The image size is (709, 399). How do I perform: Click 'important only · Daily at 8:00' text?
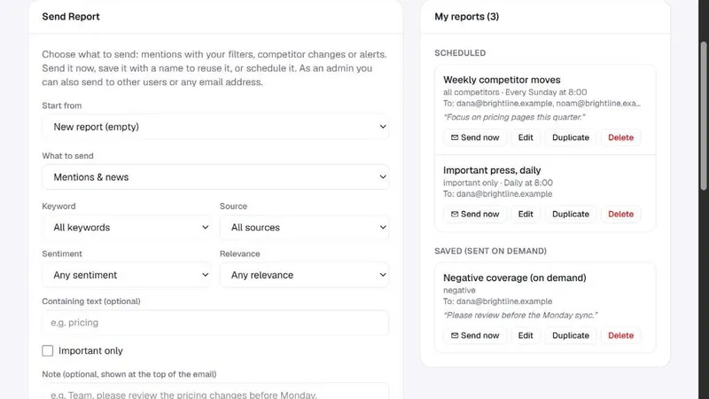pos(498,183)
